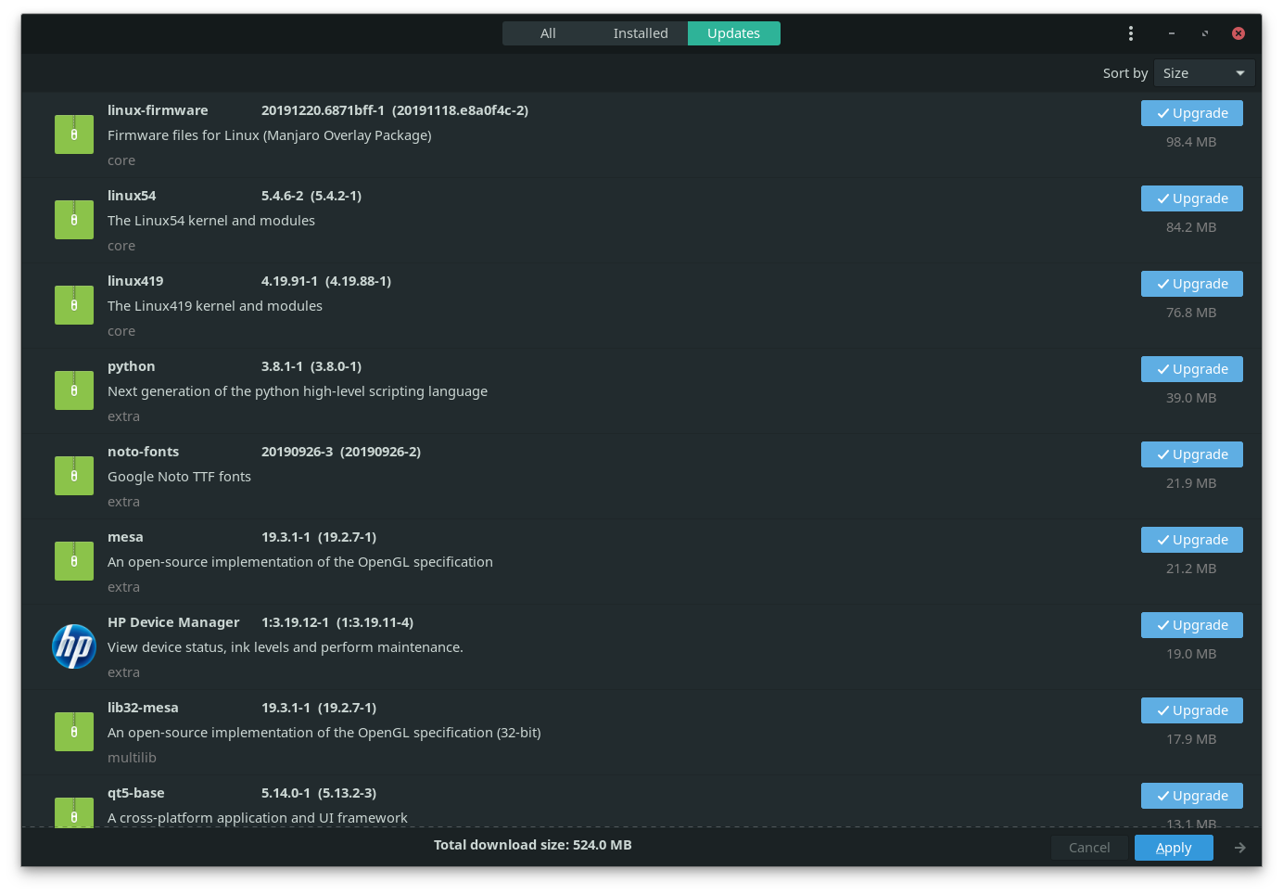The image size is (1283, 895).
Task: Click the noto-fonts package icon
Action: pyautogui.click(x=74, y=476)
